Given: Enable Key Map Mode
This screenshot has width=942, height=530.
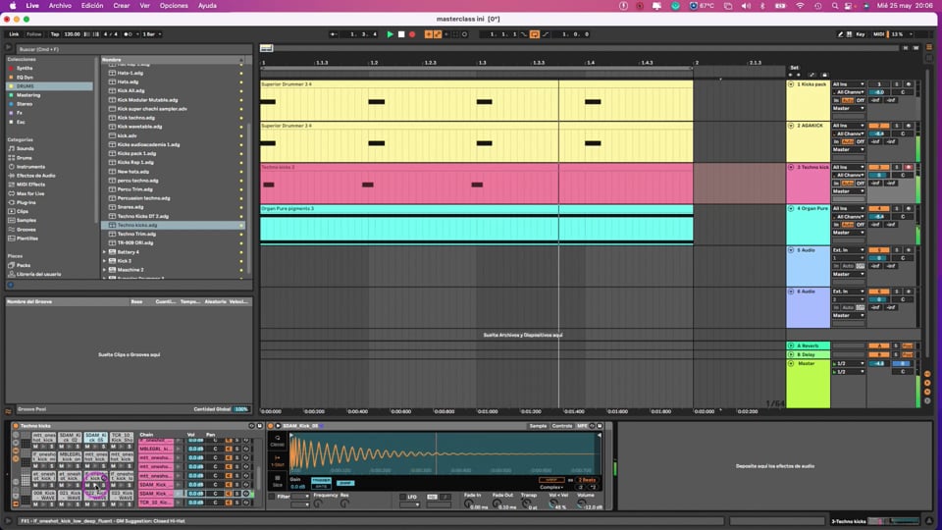Looking at the screenshot, I should 861,34.
